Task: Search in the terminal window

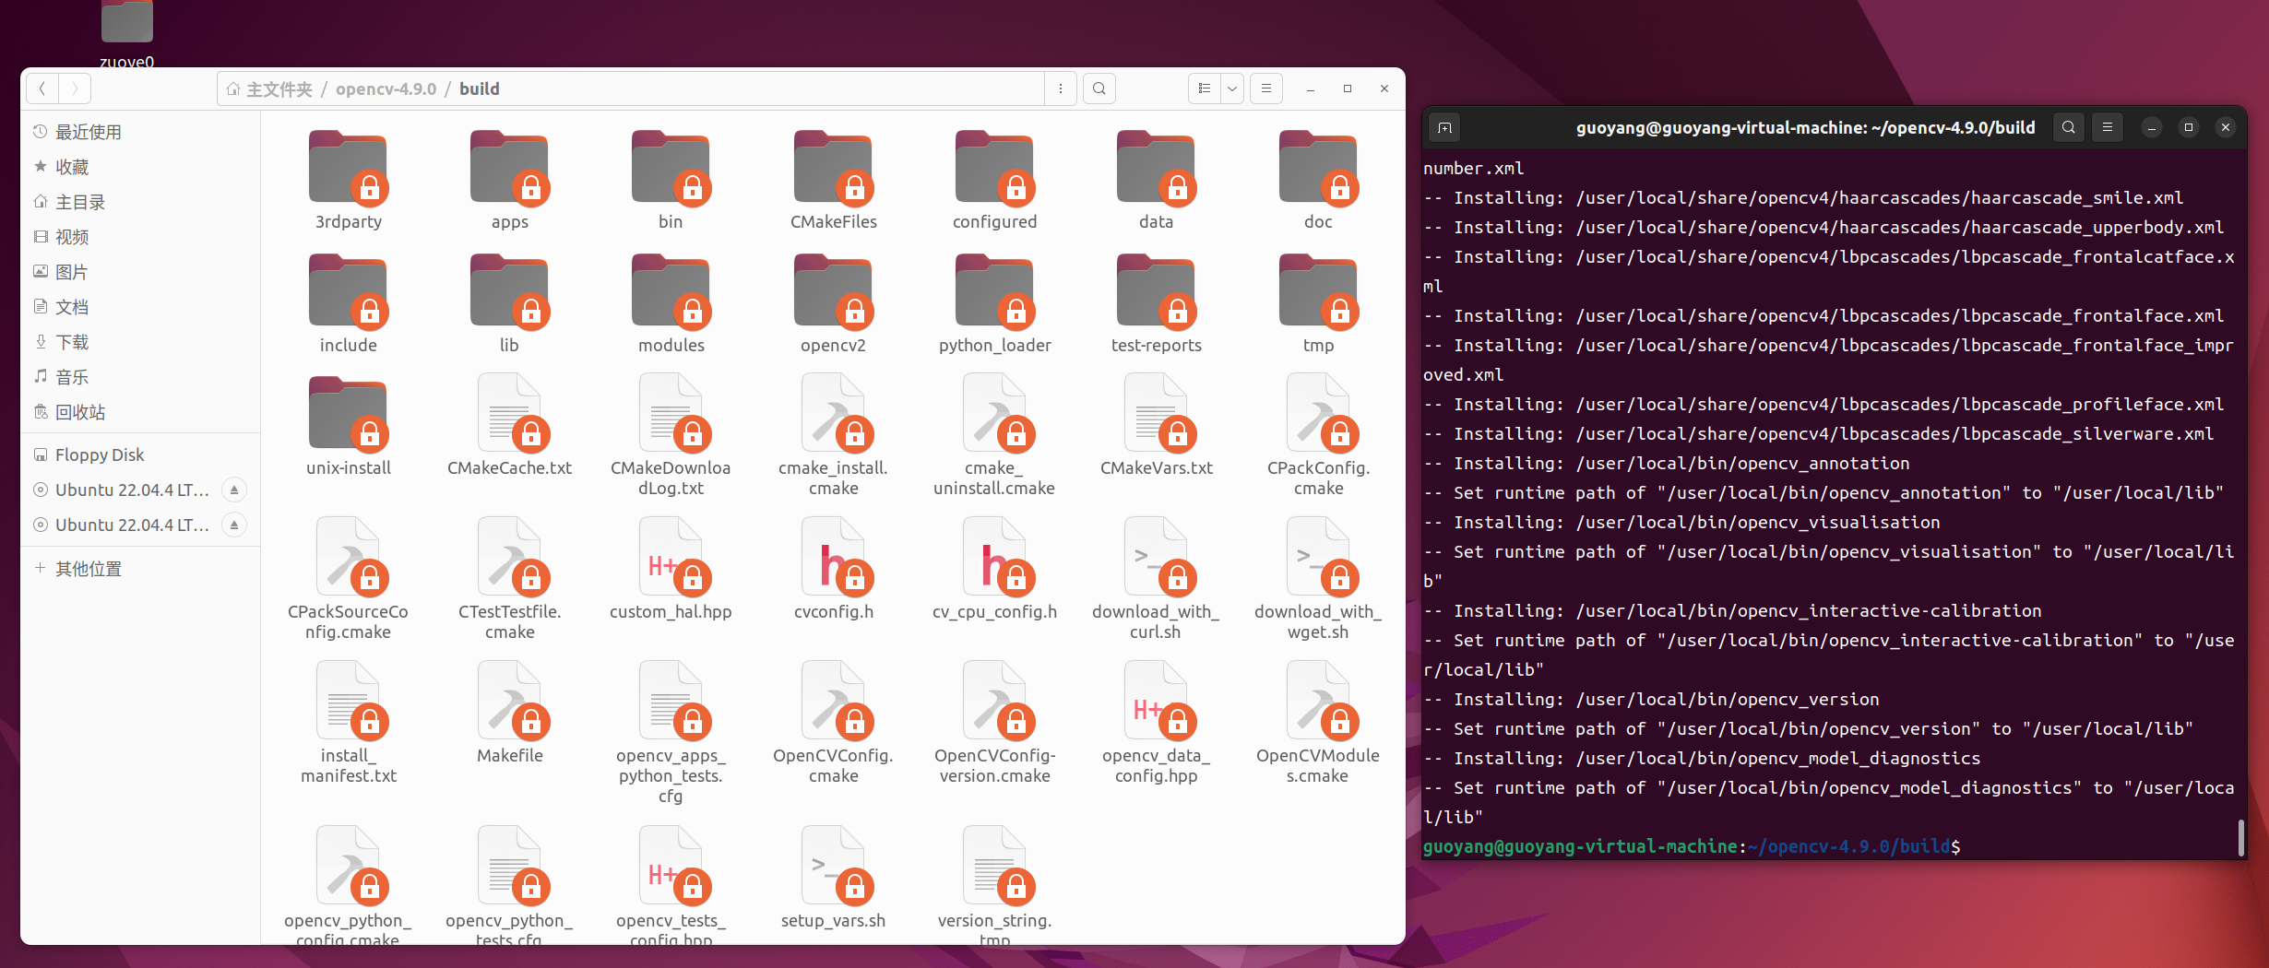Action: [x=2069, y=127]
